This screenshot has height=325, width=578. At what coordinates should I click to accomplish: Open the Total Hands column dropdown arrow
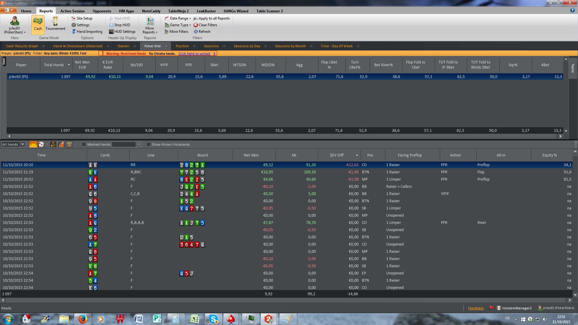click(69, 65)
